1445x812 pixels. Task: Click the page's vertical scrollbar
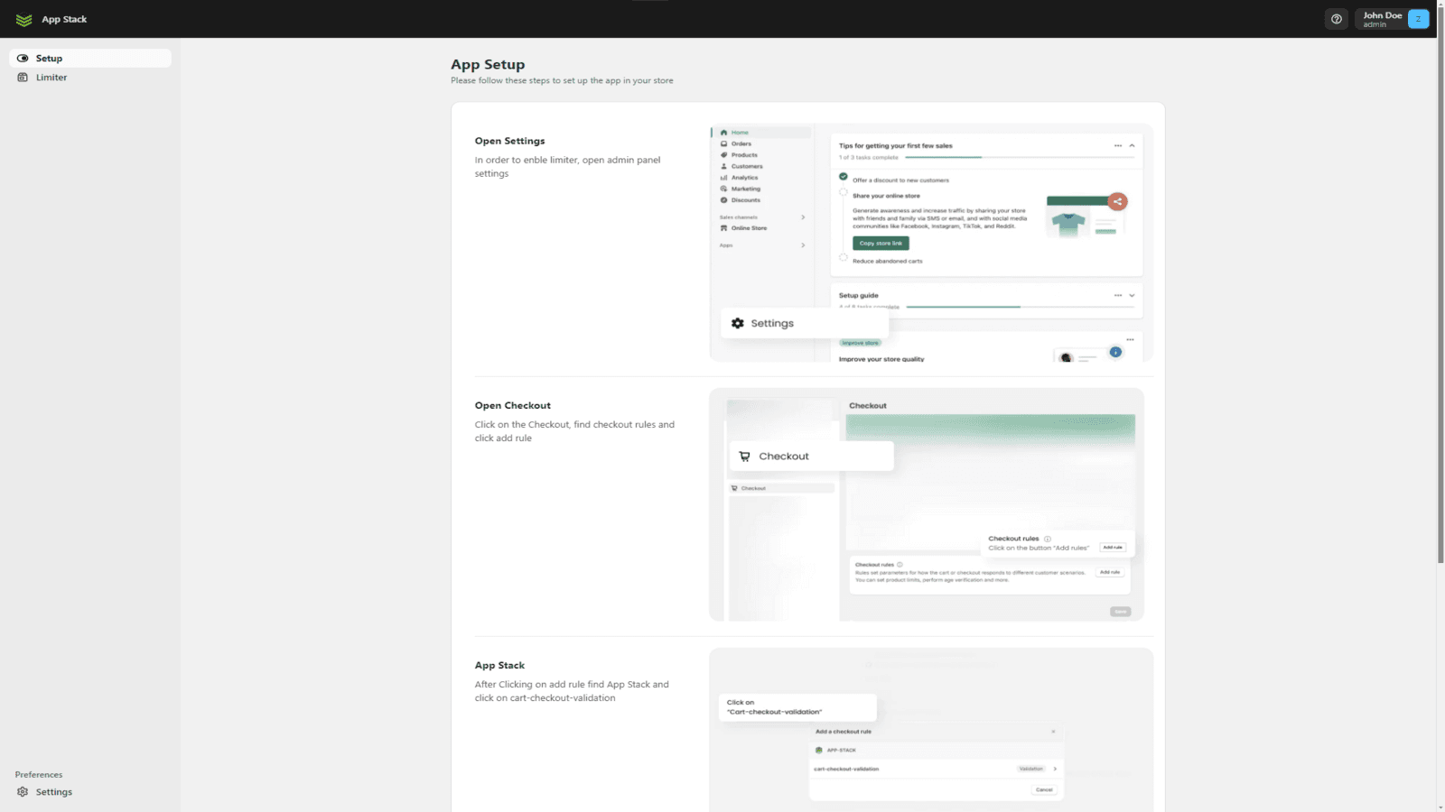coord(1440,298)
